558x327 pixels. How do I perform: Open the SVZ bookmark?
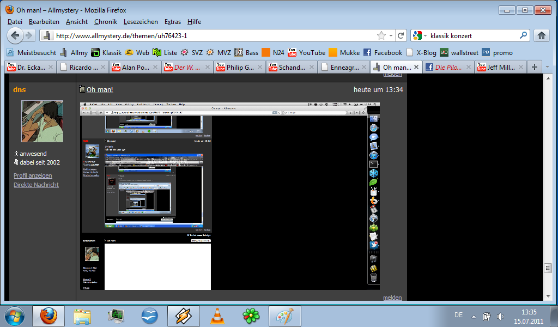coord(191,53)
